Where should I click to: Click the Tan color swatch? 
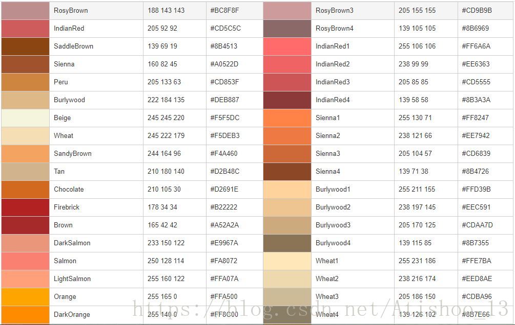coord(25,171)
